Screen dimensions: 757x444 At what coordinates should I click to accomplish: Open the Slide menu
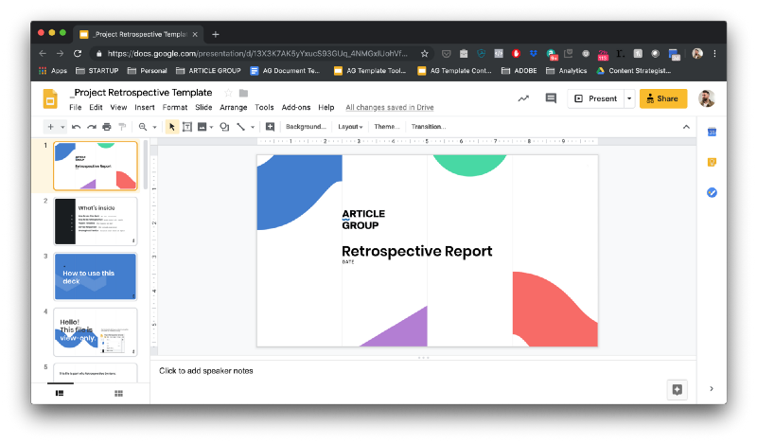(x=203, y=107)
